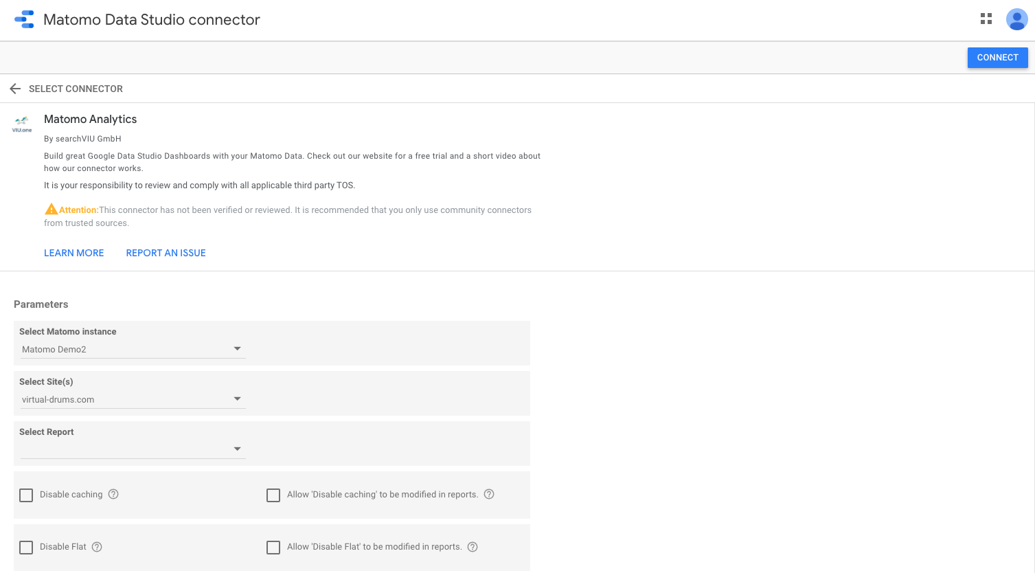
Task: Check Allow 'Disable Flat' to be modified
Action: tap(273, 548)
